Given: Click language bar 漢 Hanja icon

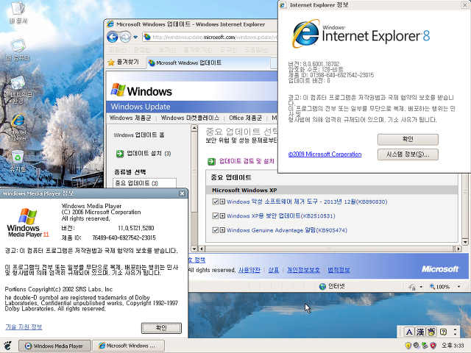Looking at the screenshot, I should click(420, 332).
